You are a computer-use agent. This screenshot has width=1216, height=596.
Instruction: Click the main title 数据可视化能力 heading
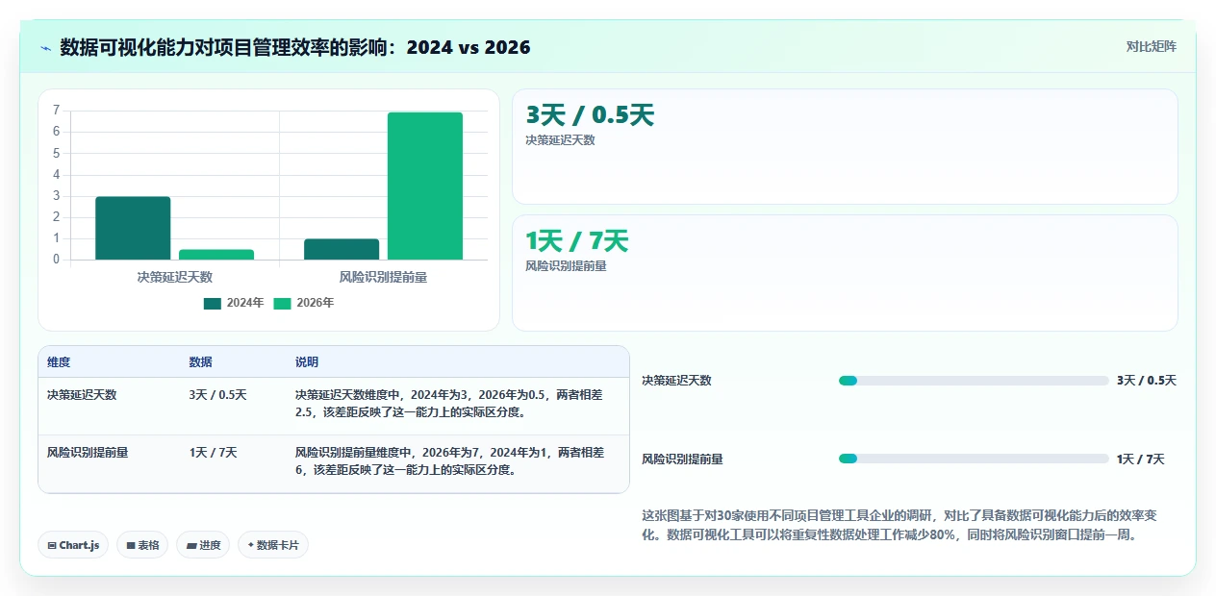(294, 47)
